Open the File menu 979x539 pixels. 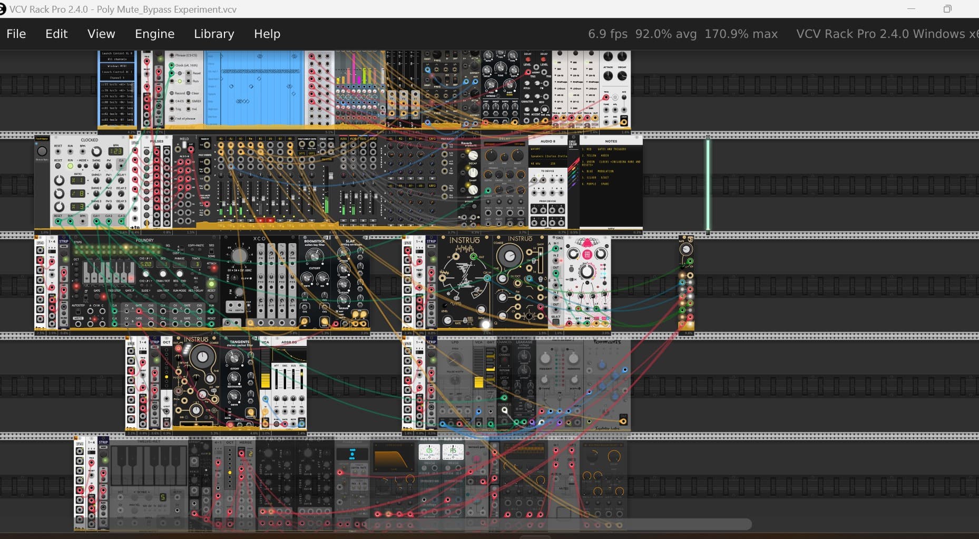tap(16, 34)
